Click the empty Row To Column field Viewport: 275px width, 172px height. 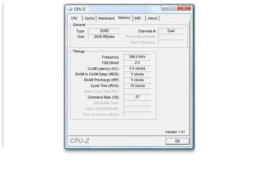tap(137, 114)
